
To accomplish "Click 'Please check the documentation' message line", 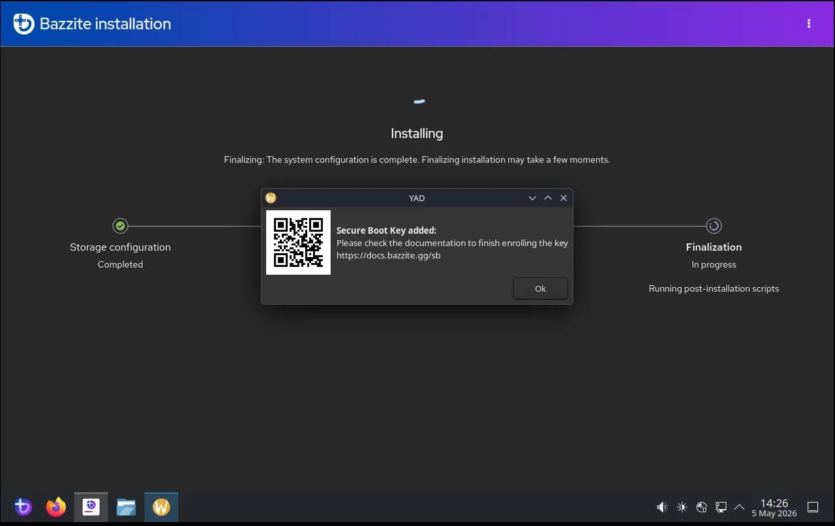I will 452,243.
